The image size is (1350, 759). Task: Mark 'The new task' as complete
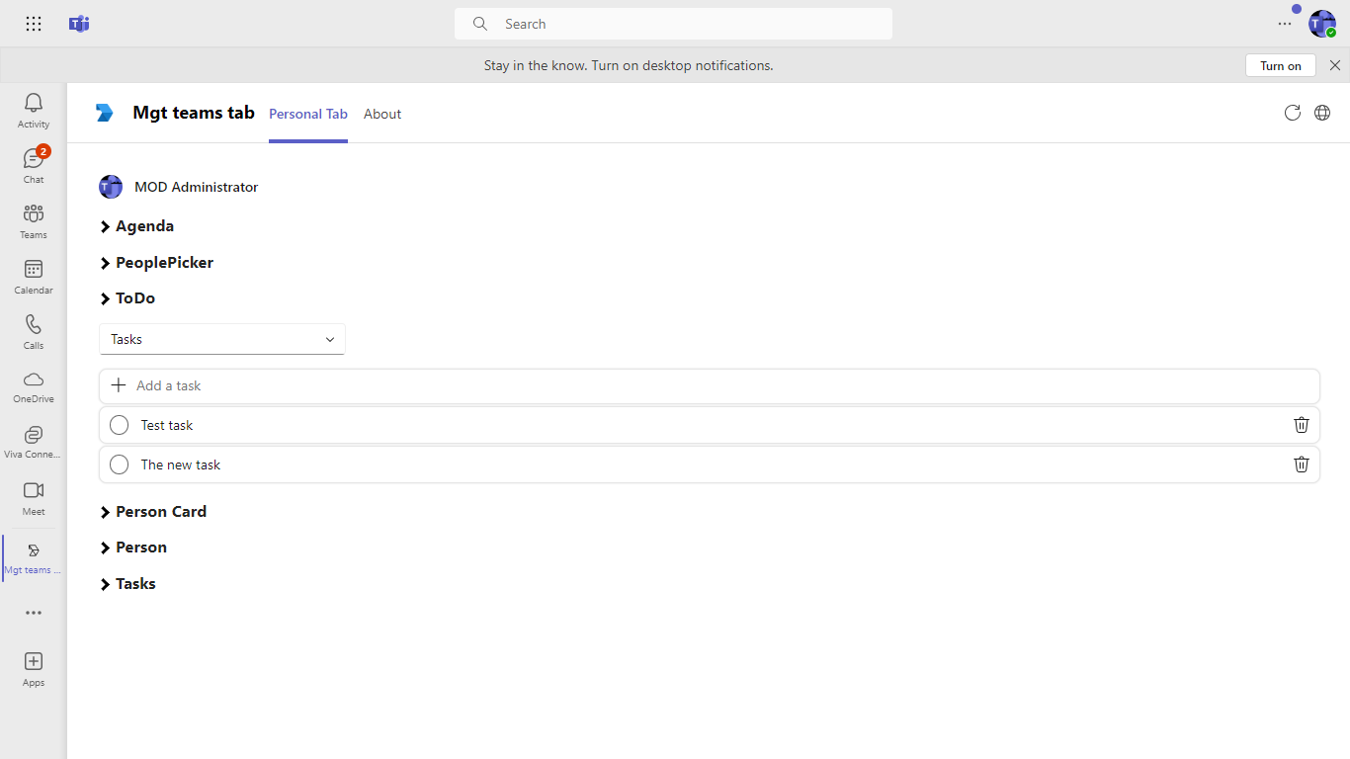pos(120,464)
